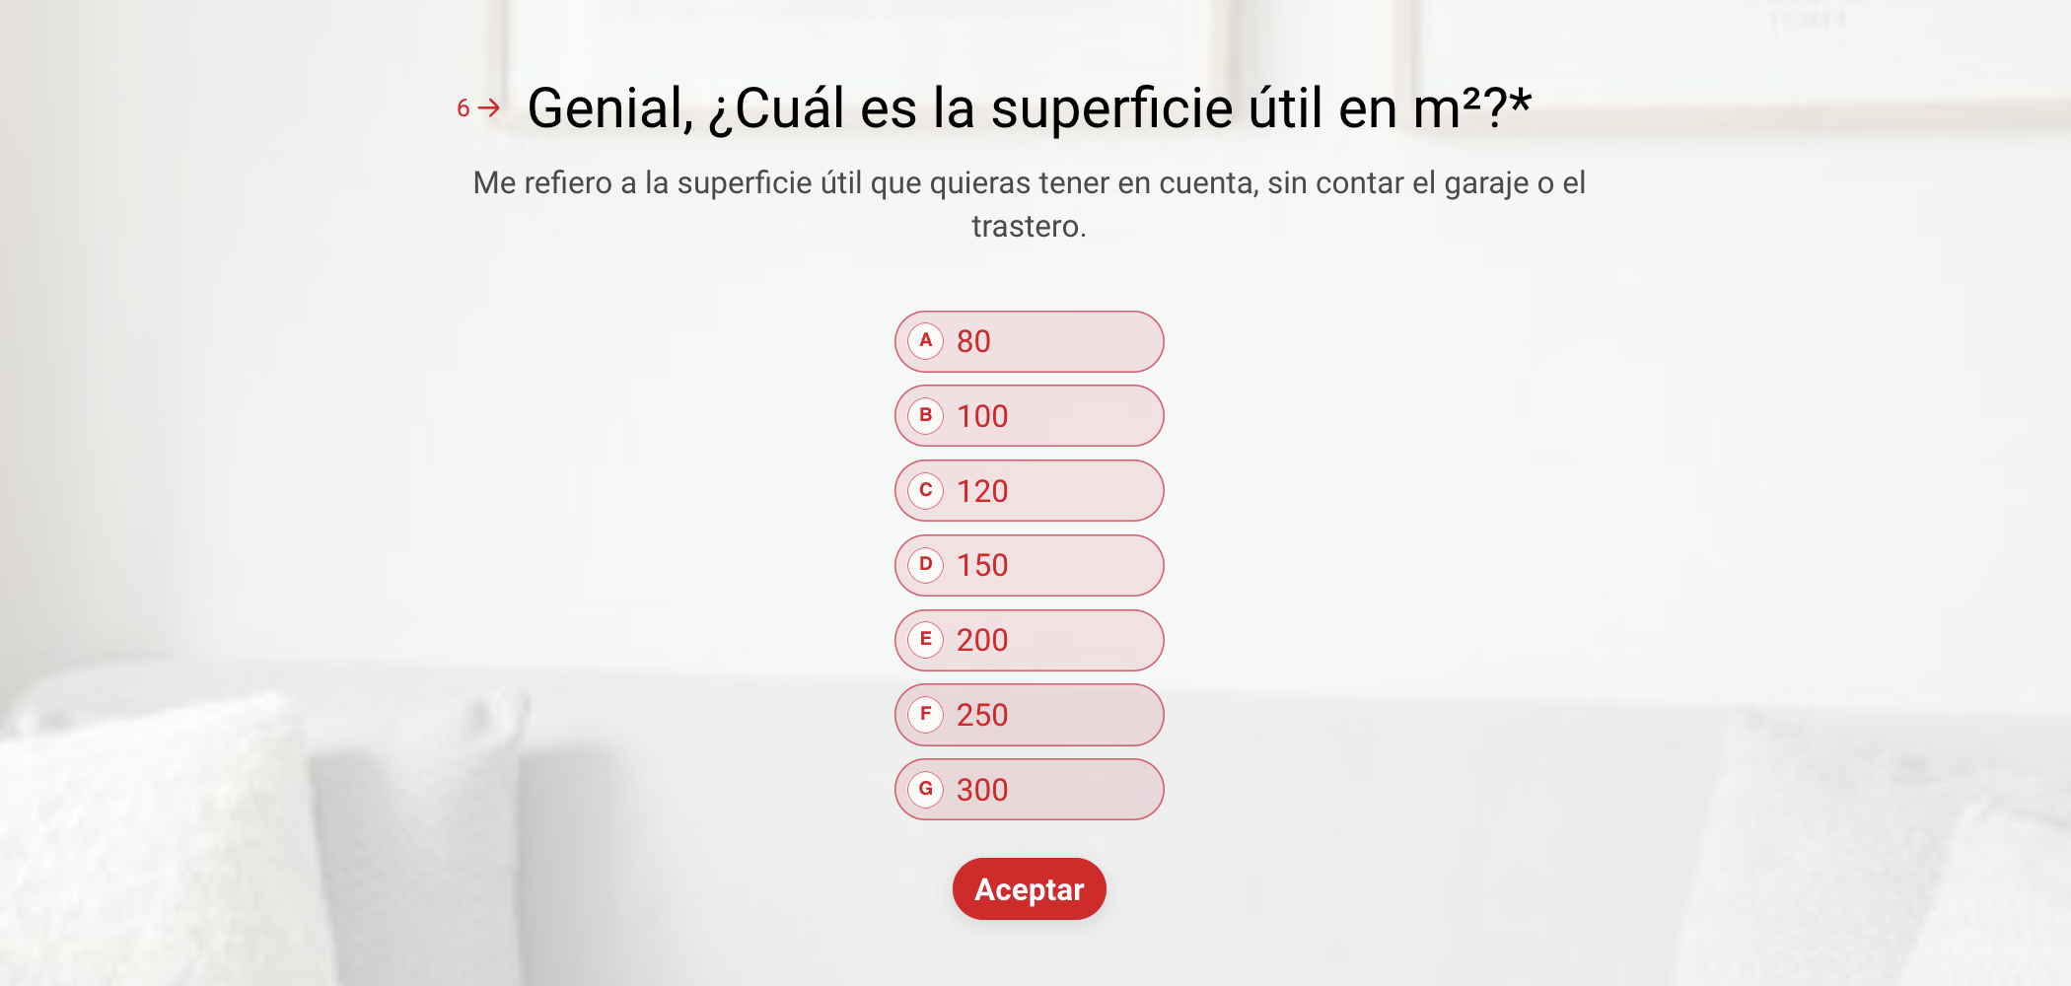Click the letter C key badge
Image resolution: width=2071 pixels, height=986 pixels.
pos(925,491)
